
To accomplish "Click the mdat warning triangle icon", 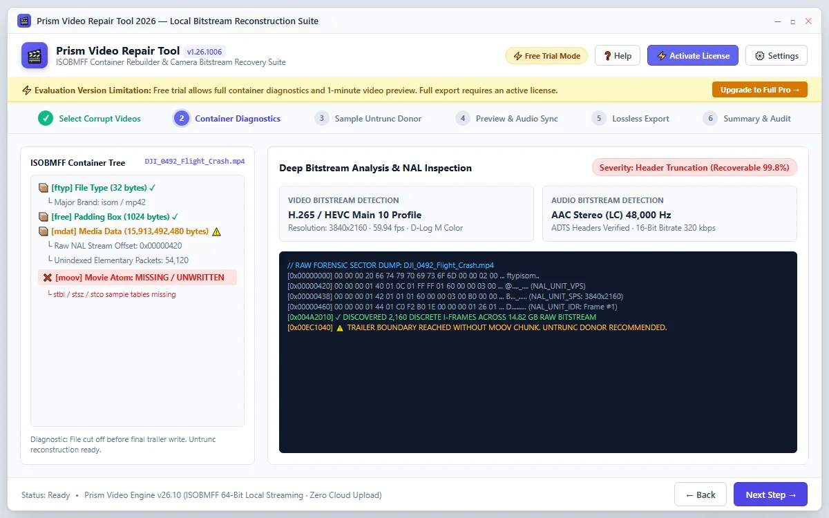I will [216, 232].
